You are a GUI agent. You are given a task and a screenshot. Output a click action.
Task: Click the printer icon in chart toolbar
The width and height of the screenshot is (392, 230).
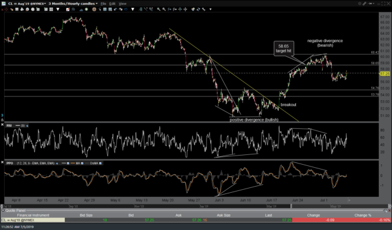(x=22, y=9)
